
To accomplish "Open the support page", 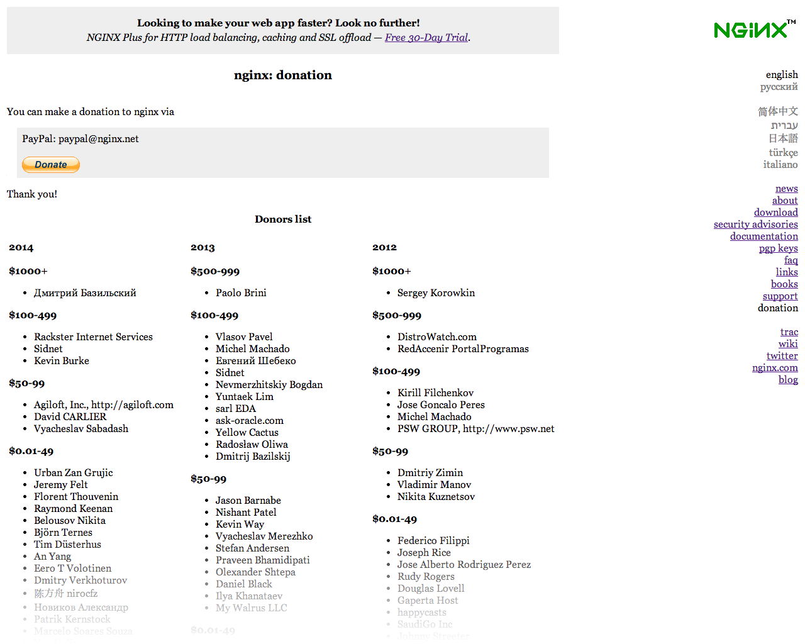I will (x=780, y=296).
